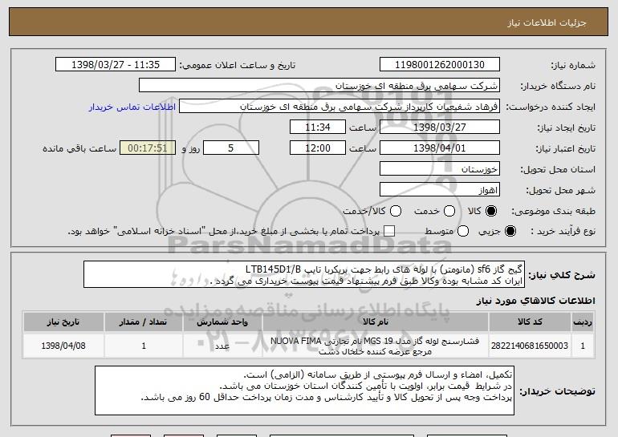This screenshot has width=618, height=437.
Task: Click the تاریخ نیاز column header
Action: [x=63, y=322]
